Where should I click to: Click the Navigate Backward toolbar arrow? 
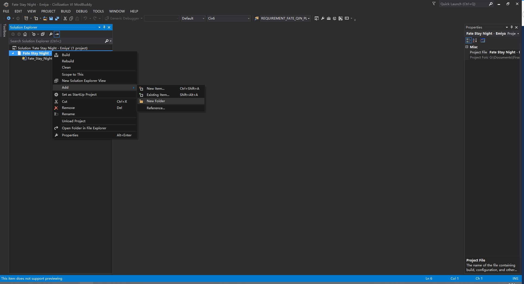coord(9,18)
